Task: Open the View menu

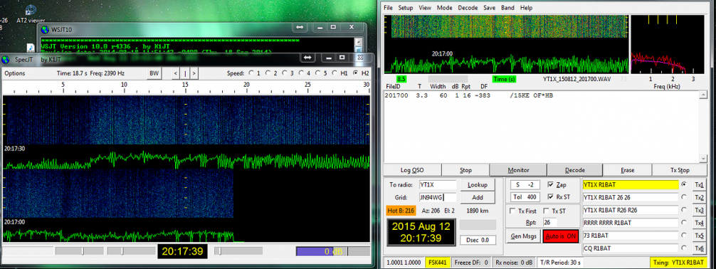Action: [x=425, y=8]
